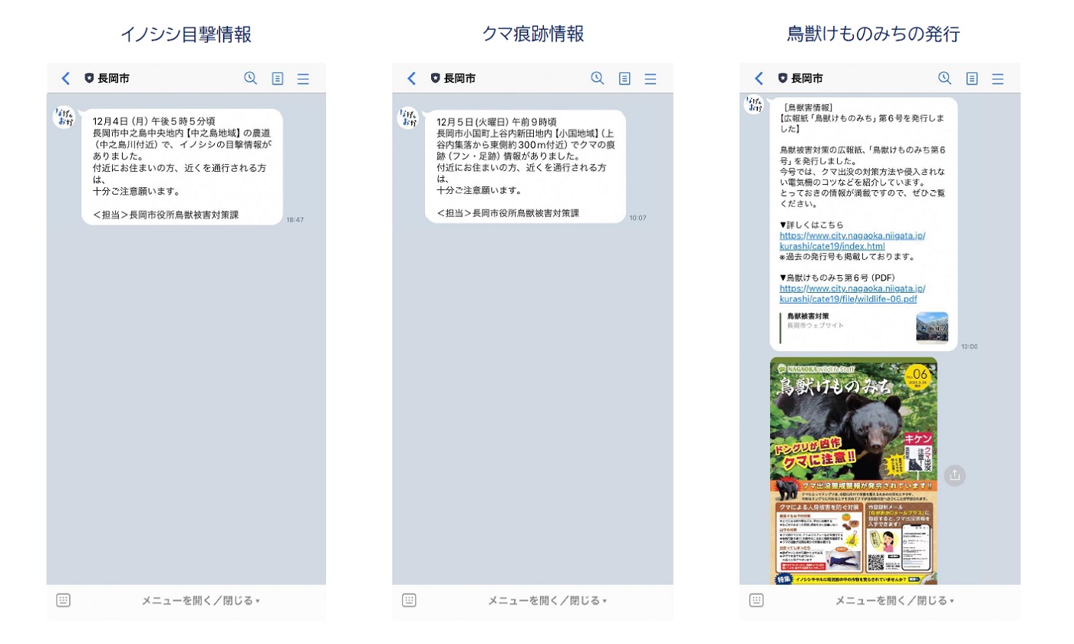Toggle メニューを開く／閉じる in the クマ痕跡情報 screen
Screen dimensions: 1074x644
tap(547, 600)
